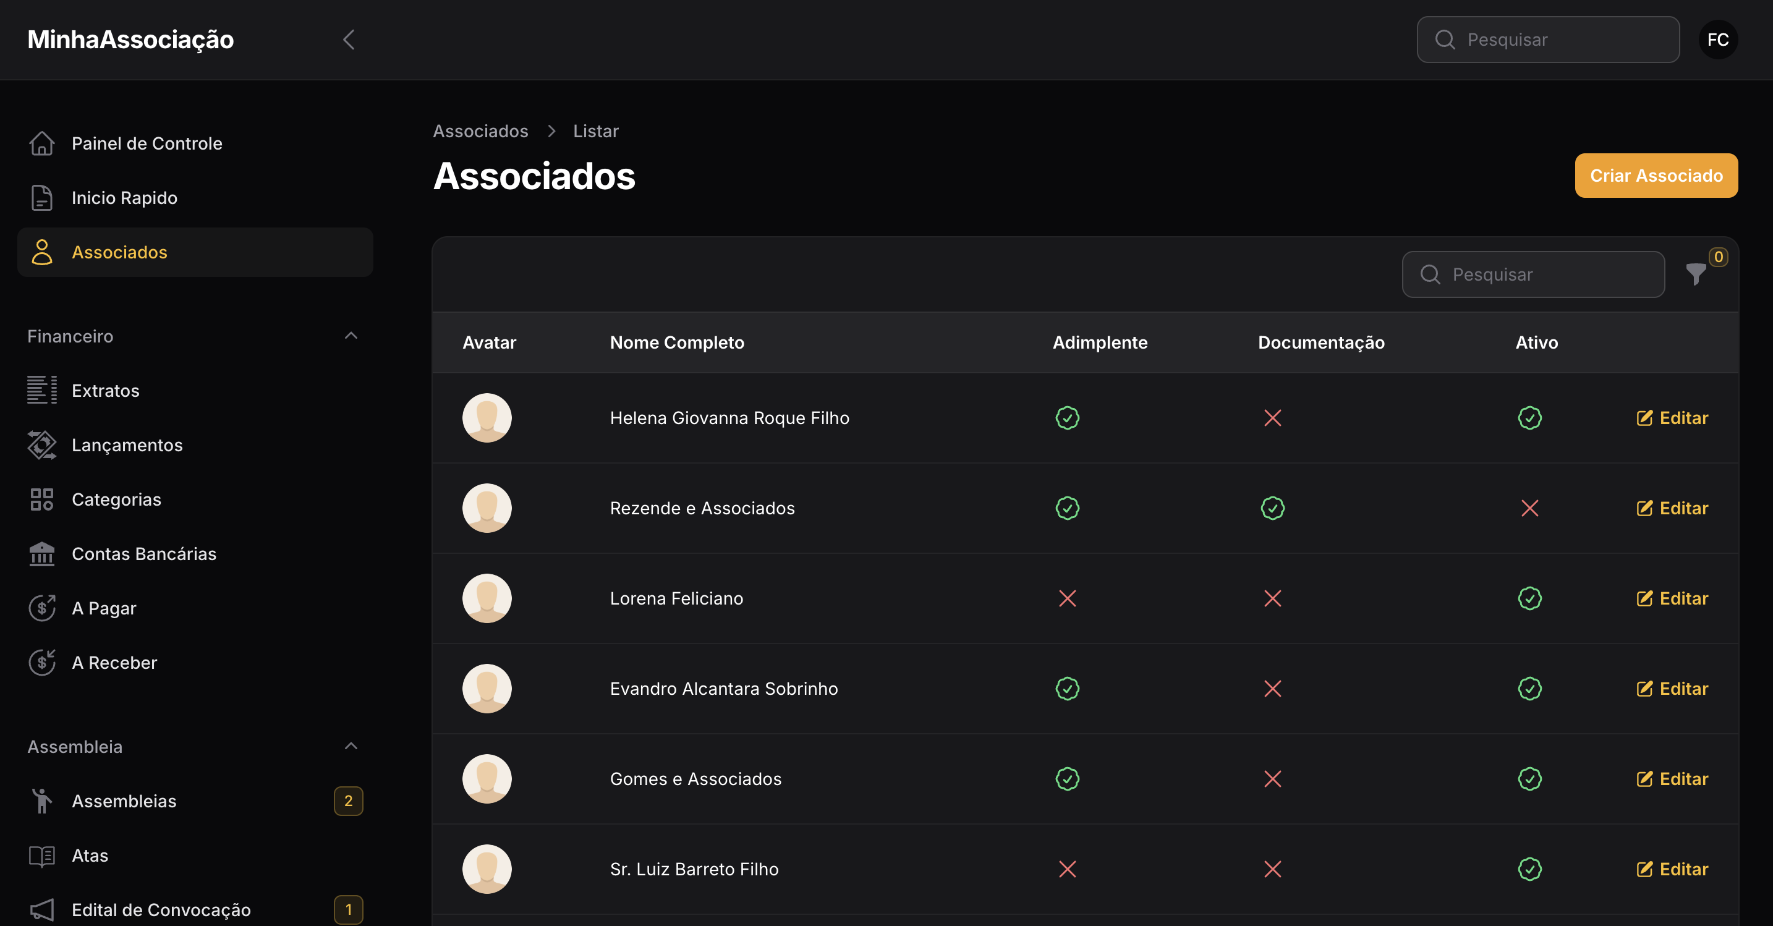Toggle the Ativo cross for Rezende e Associados
This screenshot has height=926, width=1773.
point(1529,509)
